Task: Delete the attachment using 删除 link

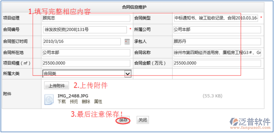Action: pyautogui.click(x=86, y=102)
